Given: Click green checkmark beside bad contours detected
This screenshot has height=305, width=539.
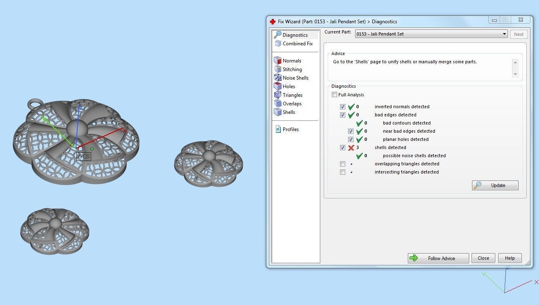Looking at the screenshot, I should click(359, 123).
